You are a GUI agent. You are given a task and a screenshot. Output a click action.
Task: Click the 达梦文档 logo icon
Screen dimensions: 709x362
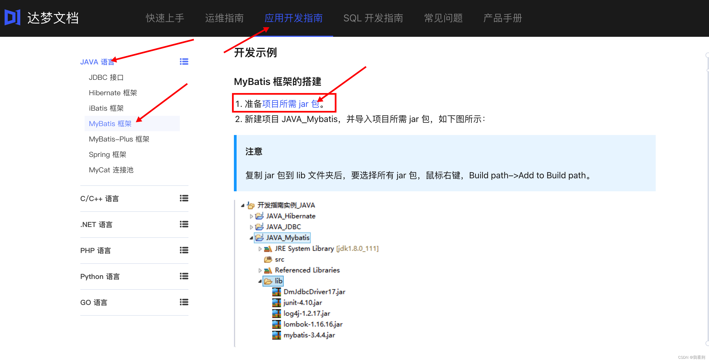tap(12, 17)
